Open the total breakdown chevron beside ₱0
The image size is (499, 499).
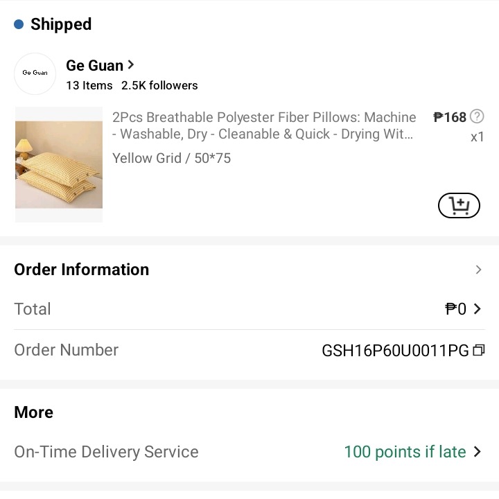point(478,309)
